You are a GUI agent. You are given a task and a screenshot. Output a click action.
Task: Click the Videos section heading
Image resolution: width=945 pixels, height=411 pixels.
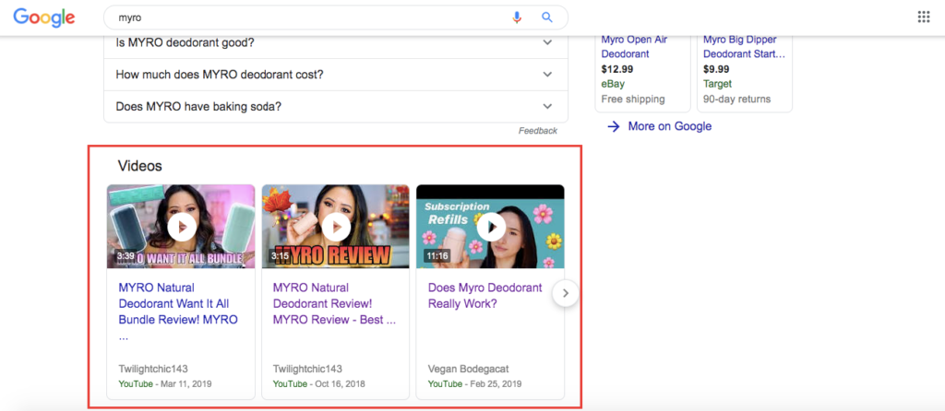(x=140, y=166)
